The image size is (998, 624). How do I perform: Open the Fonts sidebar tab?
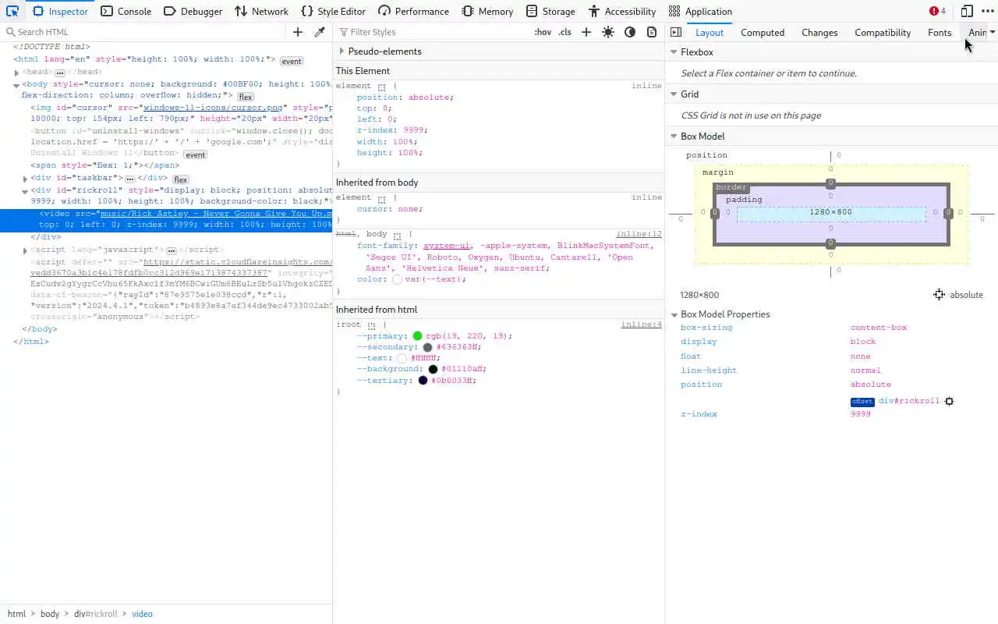click(x=940, y=32)
